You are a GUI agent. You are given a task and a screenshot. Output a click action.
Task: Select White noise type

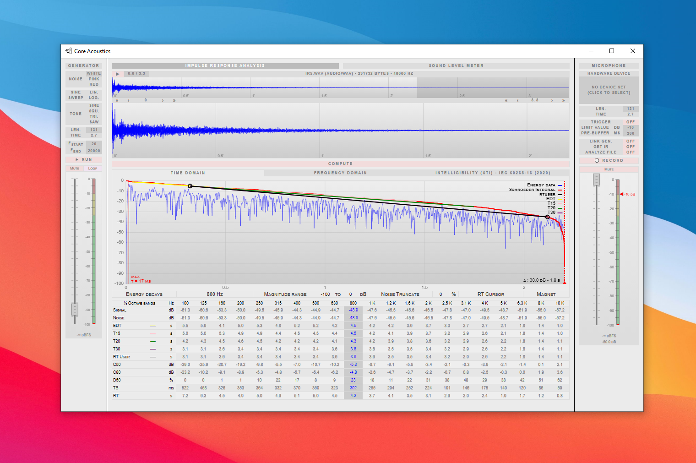tap(94, 73)
